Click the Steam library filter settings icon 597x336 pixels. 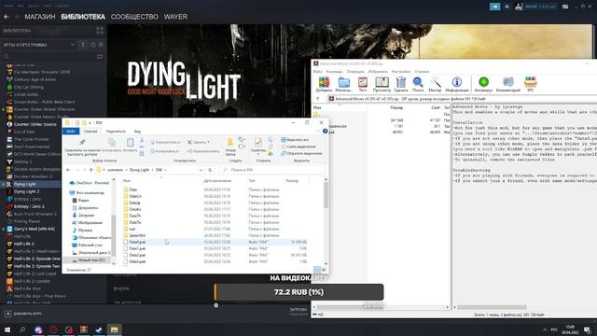[100, 56]
